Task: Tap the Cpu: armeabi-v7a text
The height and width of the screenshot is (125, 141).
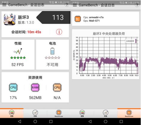Action: click(x=93, y=17)
